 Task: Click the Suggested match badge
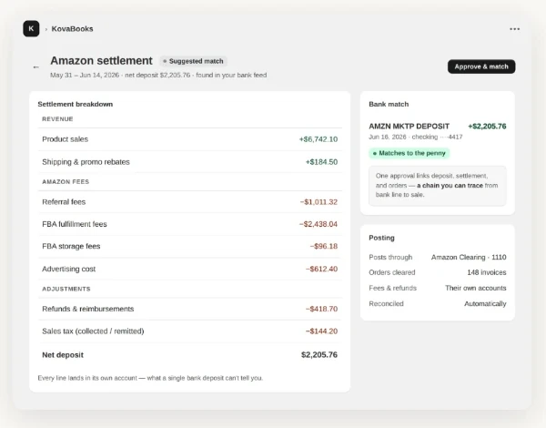[193, 61]
